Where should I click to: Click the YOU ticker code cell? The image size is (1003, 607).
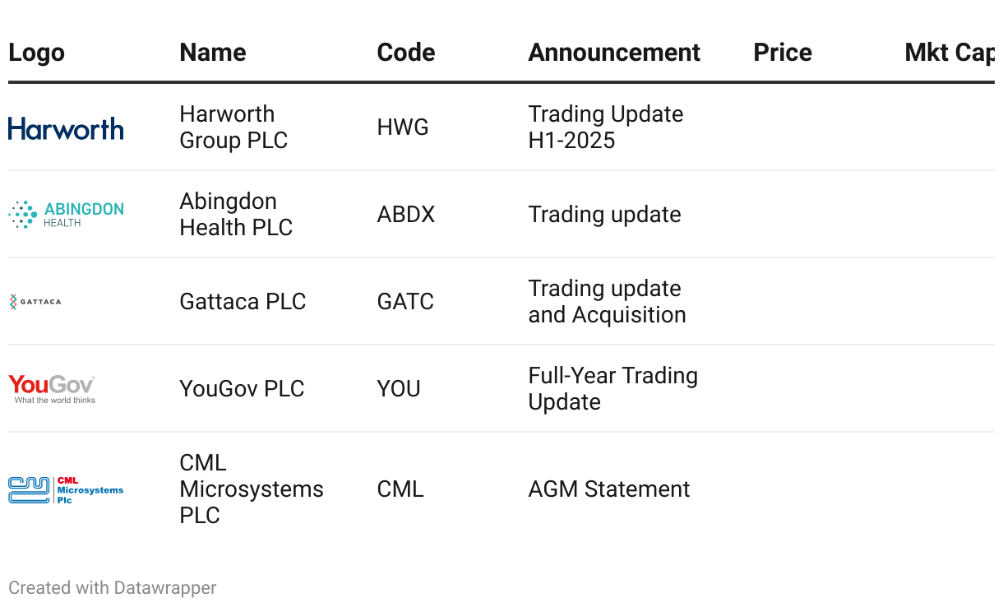pos(399,389)
